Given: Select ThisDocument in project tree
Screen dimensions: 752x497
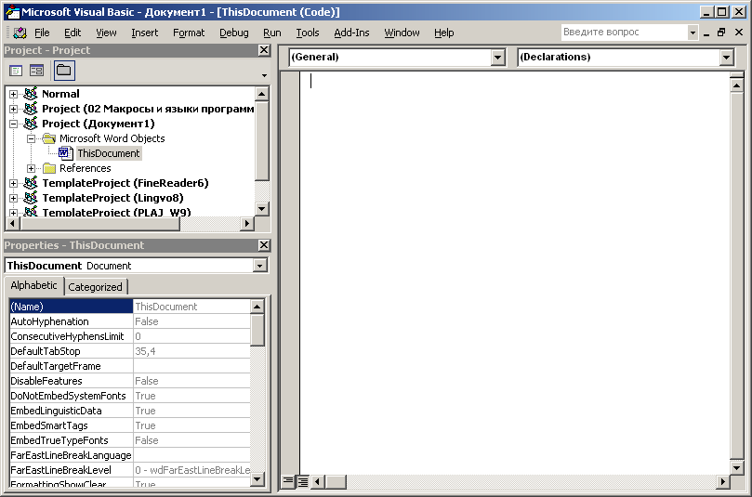Looking at the screenshot, I should click(109, 153).
